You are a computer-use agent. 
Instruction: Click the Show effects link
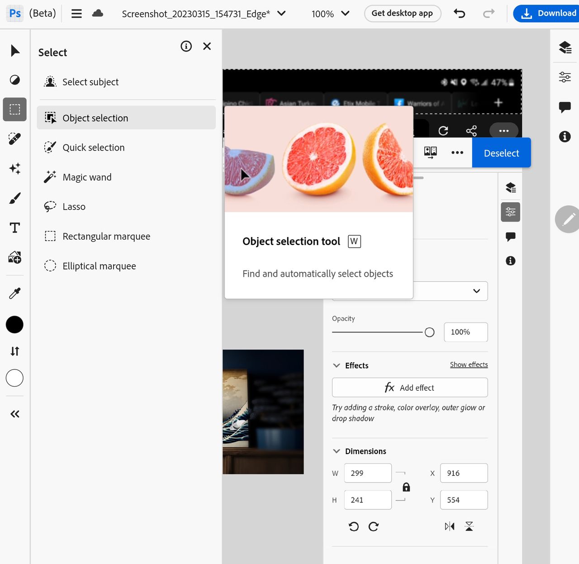pyautogui.click(x=469, y=365)
